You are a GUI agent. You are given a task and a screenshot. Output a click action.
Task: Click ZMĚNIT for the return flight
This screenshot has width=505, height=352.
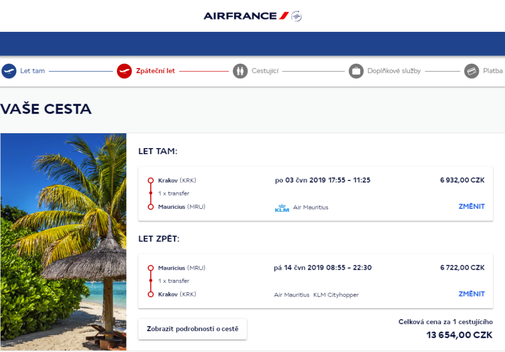pyautogui.click(x=472, y=294)
